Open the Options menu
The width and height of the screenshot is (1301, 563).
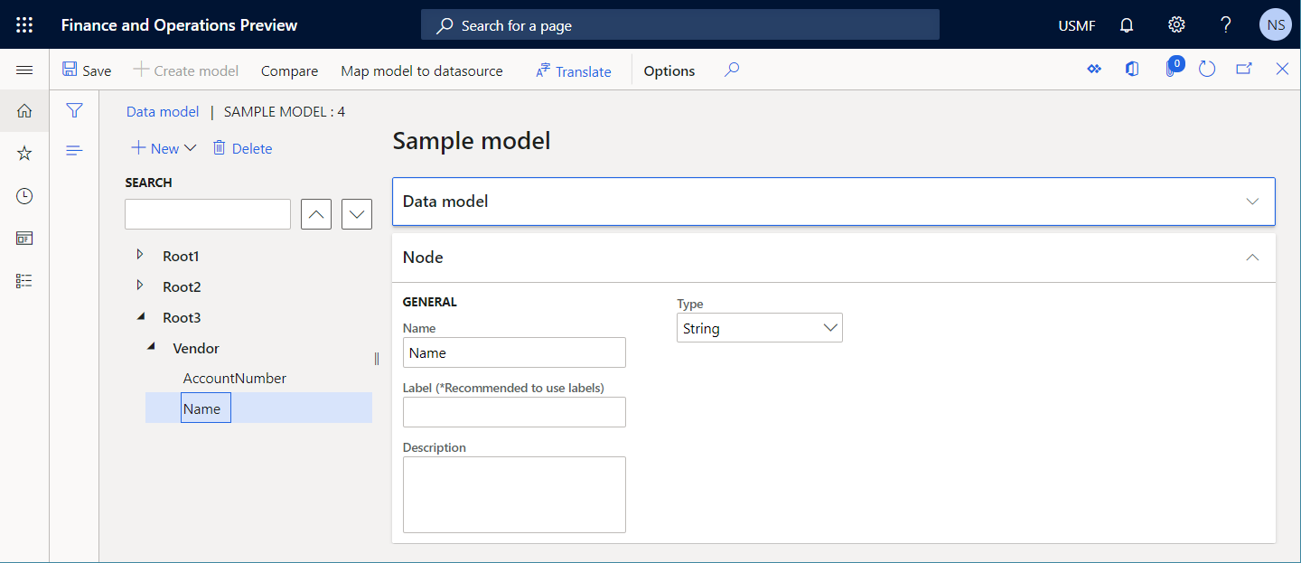point(669,70)
